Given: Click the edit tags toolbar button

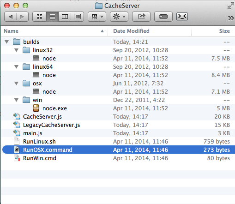Looking at the screenshot, I should click(x=163, y=17).
